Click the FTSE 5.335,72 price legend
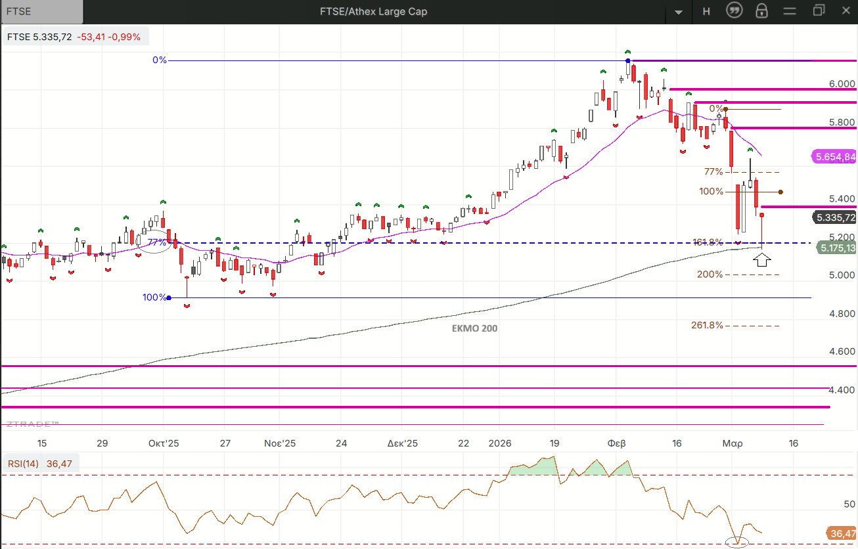The height and width of the screenshot is (549, 858). pos(74,37)
